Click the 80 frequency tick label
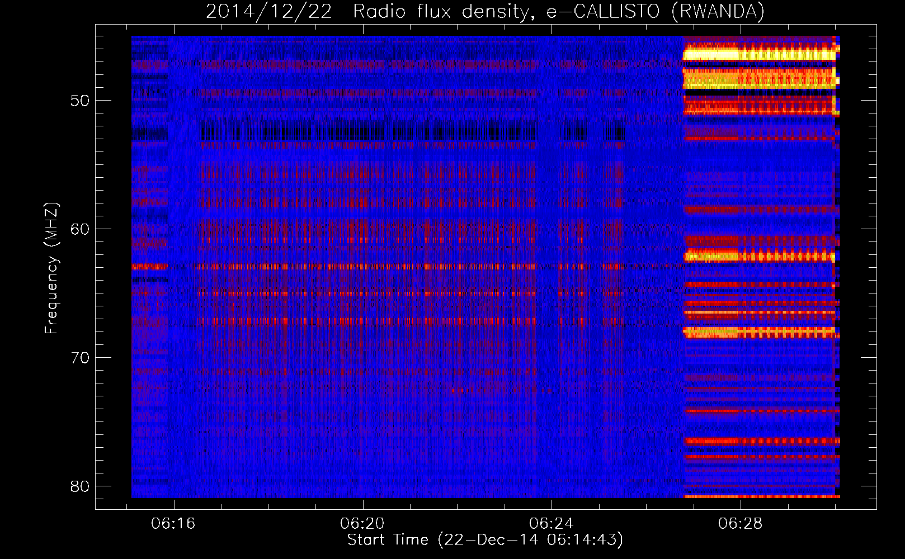This screenshot has height=559, width=905. pyautogui.click(x=80, y=486)
